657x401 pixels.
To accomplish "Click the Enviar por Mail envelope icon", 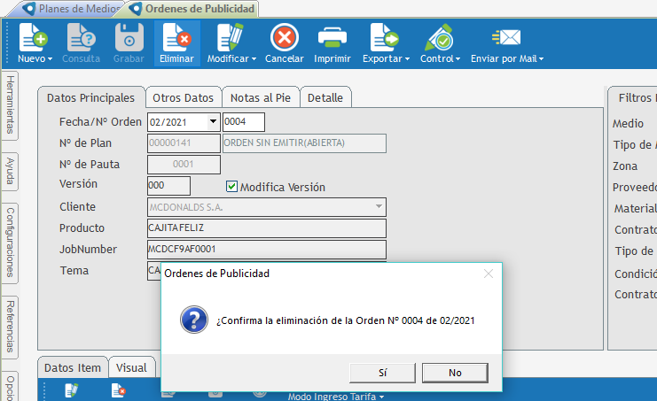I will [506, 38].
